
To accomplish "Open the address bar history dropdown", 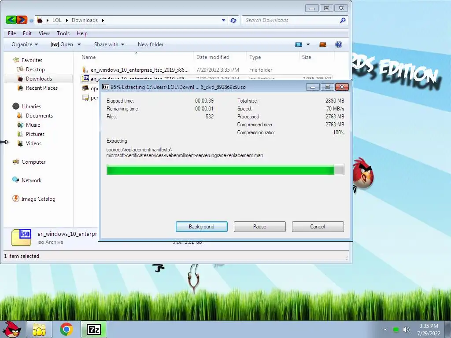I will point(223,20).
